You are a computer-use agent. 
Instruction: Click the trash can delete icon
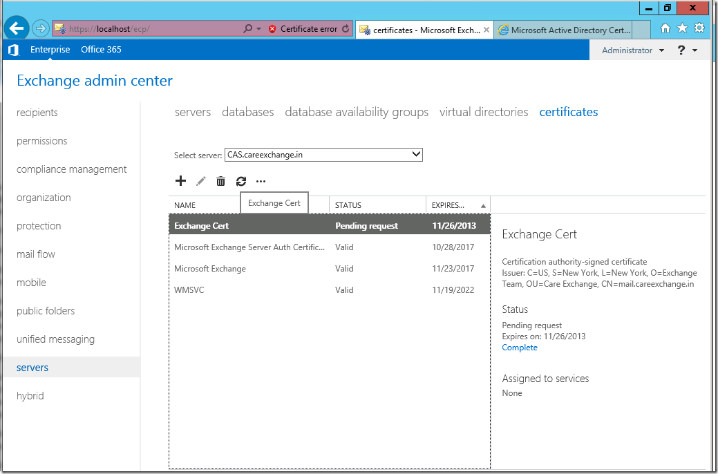pos(220,181)
